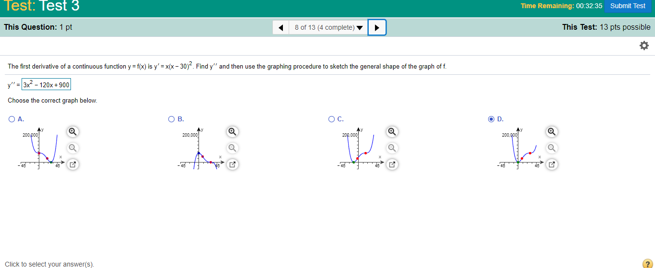The height and width of the screenshot is (268, 655).
Task: Zoom out on graph D
Action: point(552,148)
